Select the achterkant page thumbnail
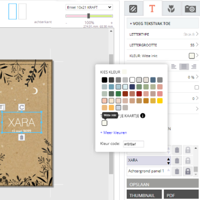 [x=22, y=12]
